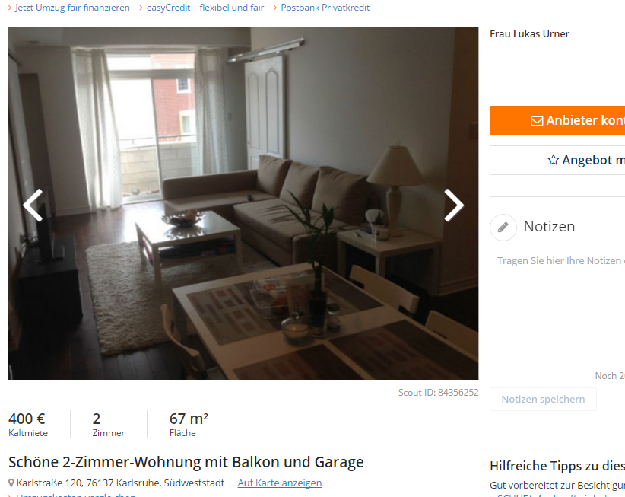Advance to the next apartment photo
The height and width of the screenshot is (497, 625).
[454, 205]
